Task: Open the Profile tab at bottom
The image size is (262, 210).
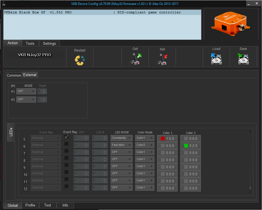Action: coord(30,205)
